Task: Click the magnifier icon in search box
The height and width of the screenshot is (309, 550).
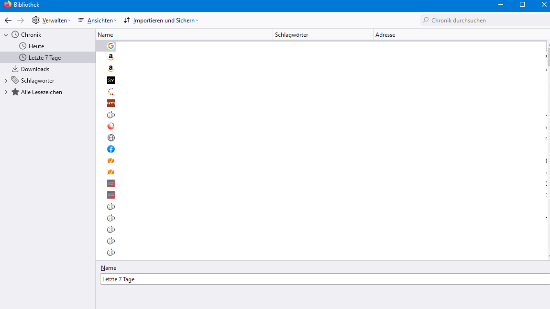Action: (x=426, y=20)
